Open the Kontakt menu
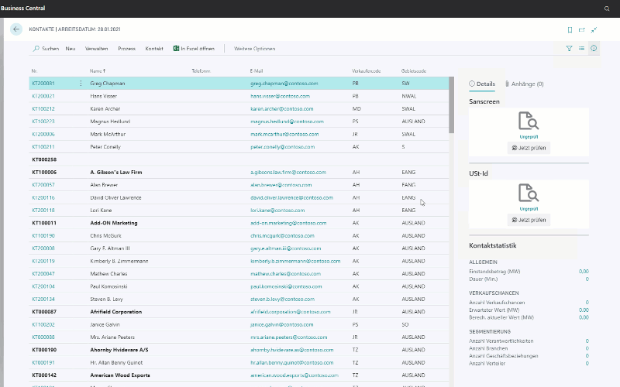This screenshot has width=620, height=387. (154, 49)
